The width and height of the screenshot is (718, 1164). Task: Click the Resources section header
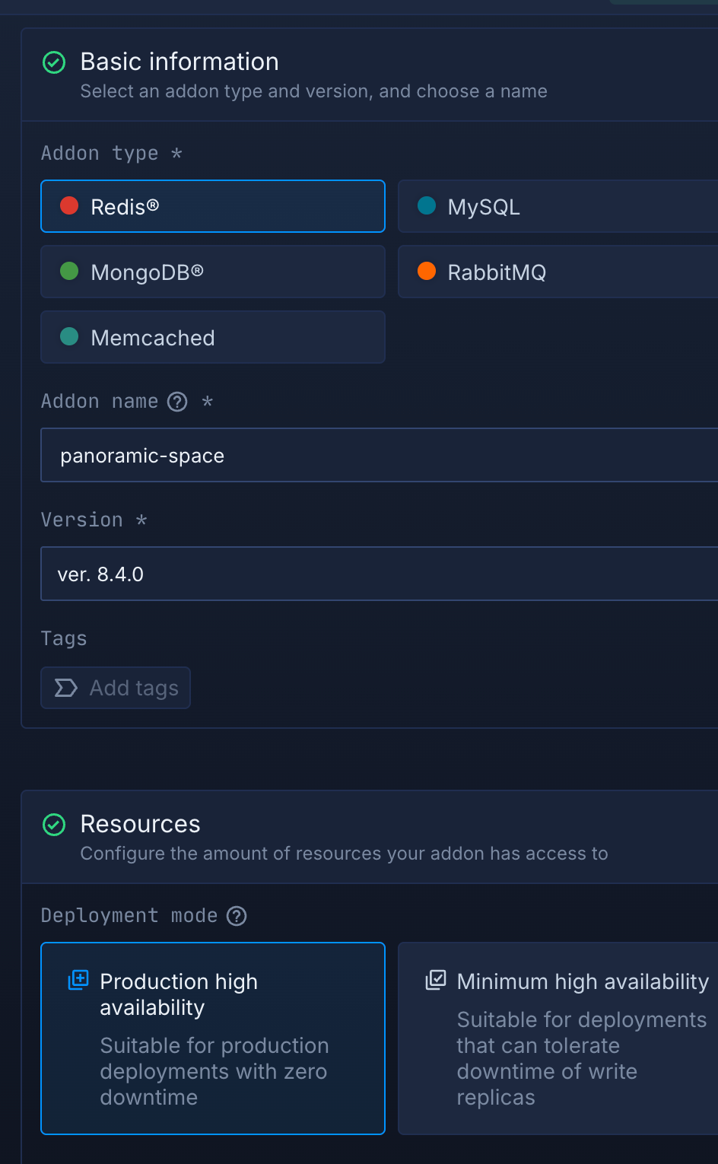pos(141,825)
